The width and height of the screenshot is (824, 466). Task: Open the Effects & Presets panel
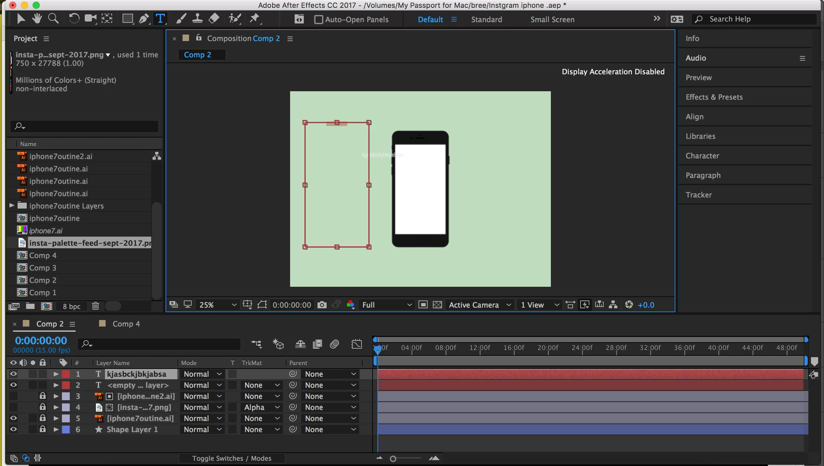tap(714, 97)
